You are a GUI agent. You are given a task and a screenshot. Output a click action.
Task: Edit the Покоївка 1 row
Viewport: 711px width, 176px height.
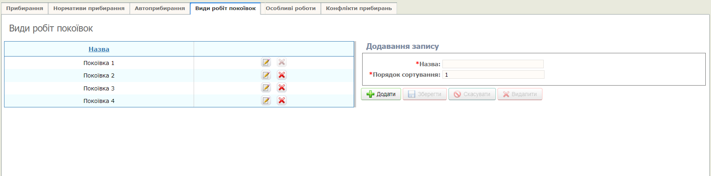click(x=266, y=62)
